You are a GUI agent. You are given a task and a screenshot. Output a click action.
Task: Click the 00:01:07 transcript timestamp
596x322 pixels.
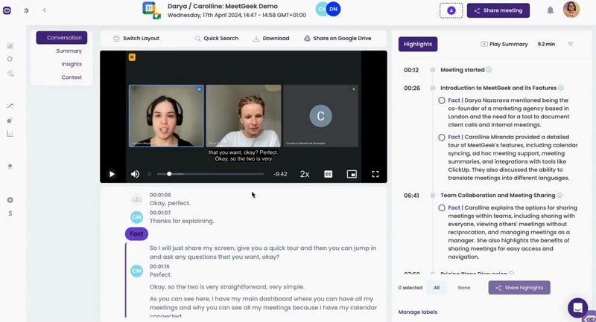click(x=160, y=213)
